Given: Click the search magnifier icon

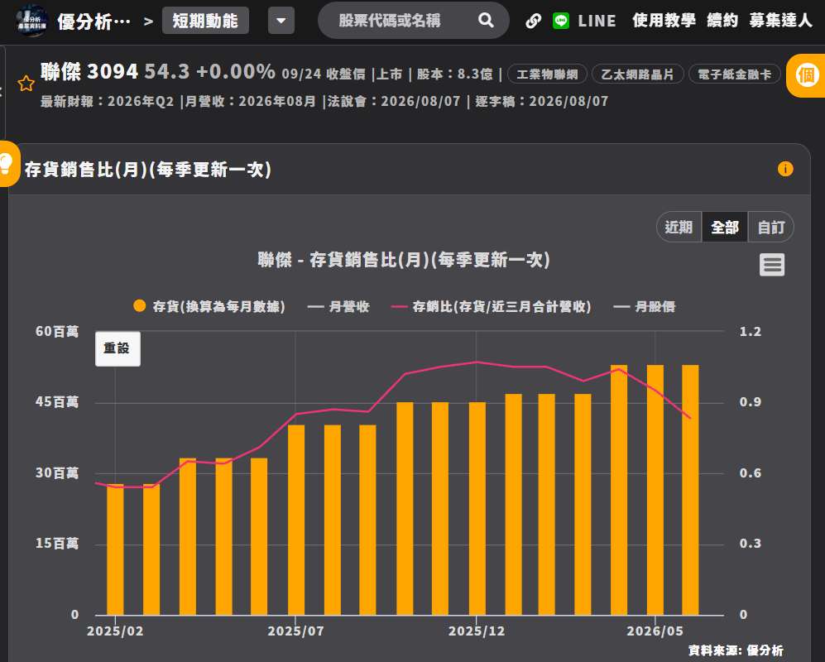Looking at the screenshot, I should 487,21.
